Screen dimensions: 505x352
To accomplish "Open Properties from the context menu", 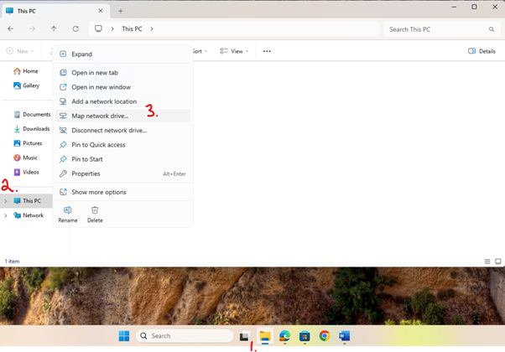I will point(122,173).
